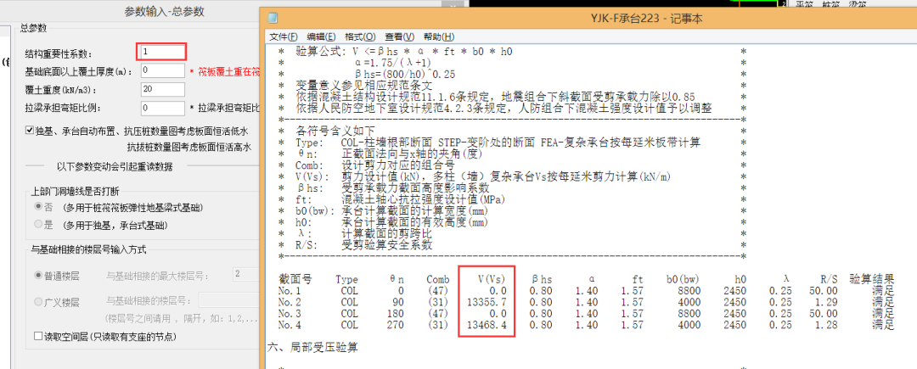Click the 与基础相接的楼层号输入方式 group label
This screenshot has height=369, width=917.
pyautogui.click(x=88, y=250)
